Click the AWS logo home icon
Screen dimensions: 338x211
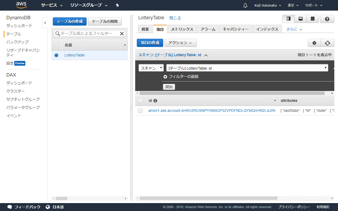[21, 5]
